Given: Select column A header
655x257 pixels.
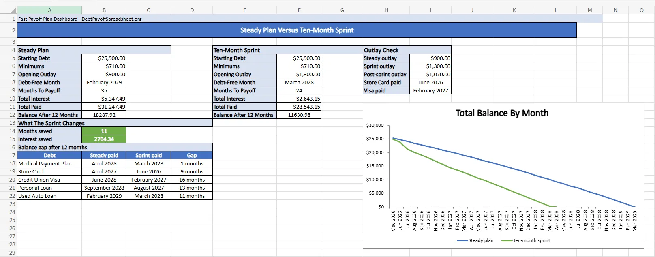Looking at the screenshot, I should click(x=49, y=10).
